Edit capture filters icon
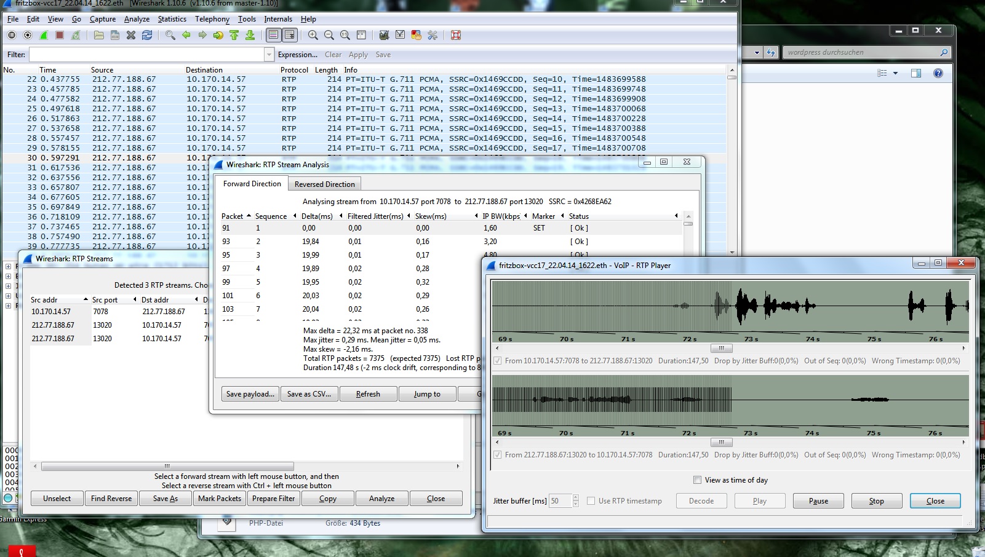 [x=385, y=35]
